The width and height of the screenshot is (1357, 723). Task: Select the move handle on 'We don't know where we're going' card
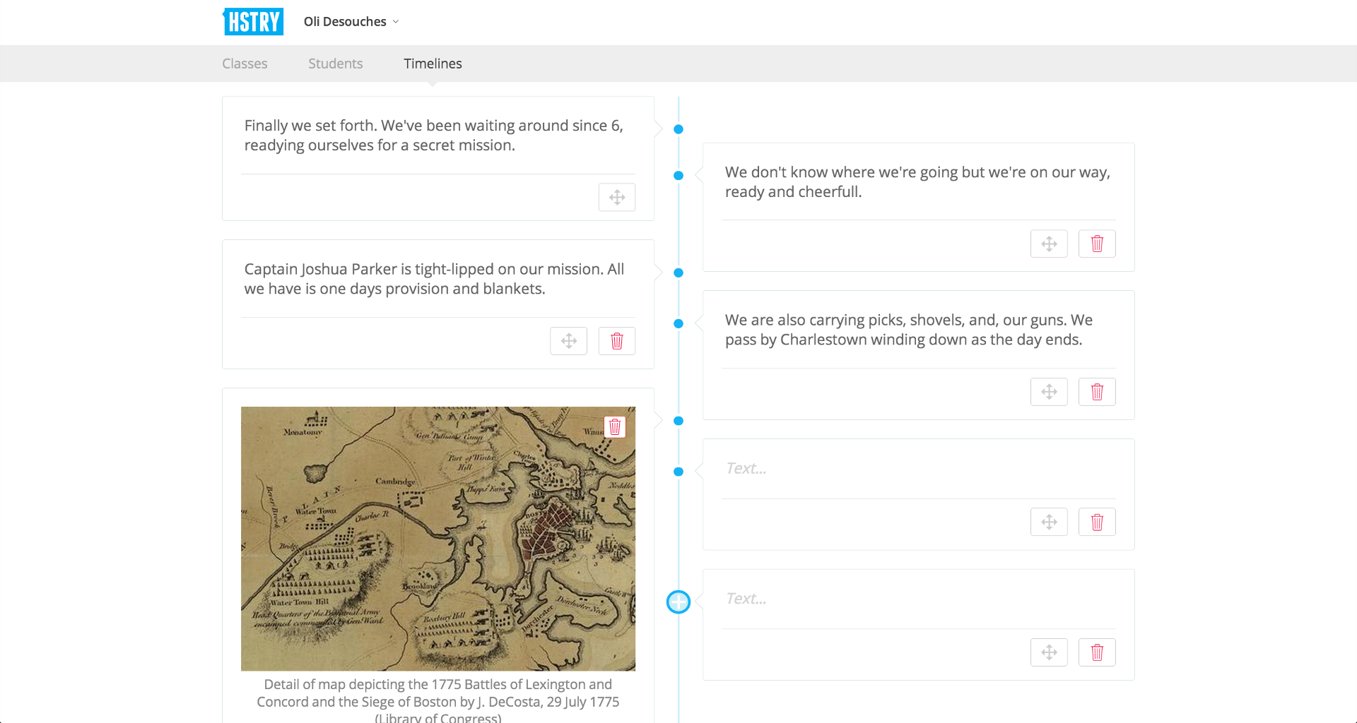tap(1049, 243)
